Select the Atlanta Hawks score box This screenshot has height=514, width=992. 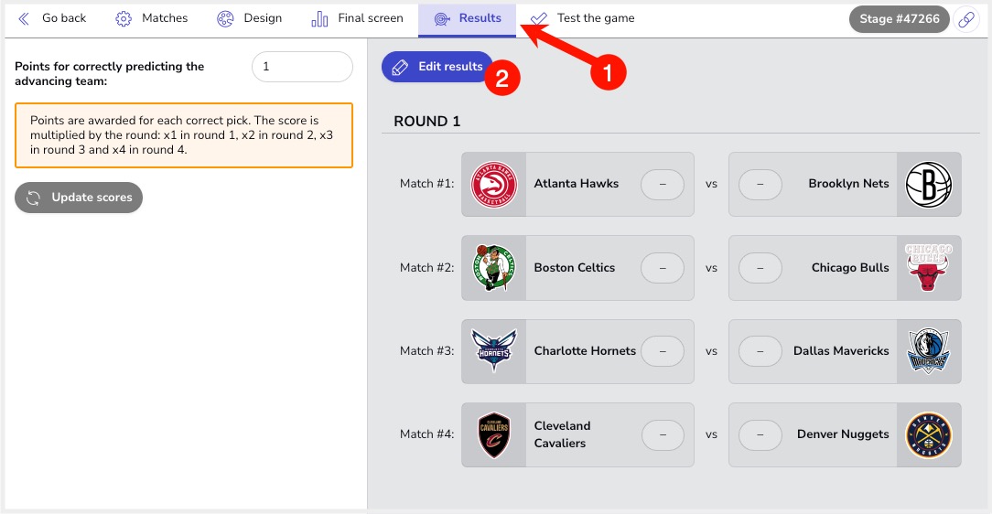coord(663,184)
